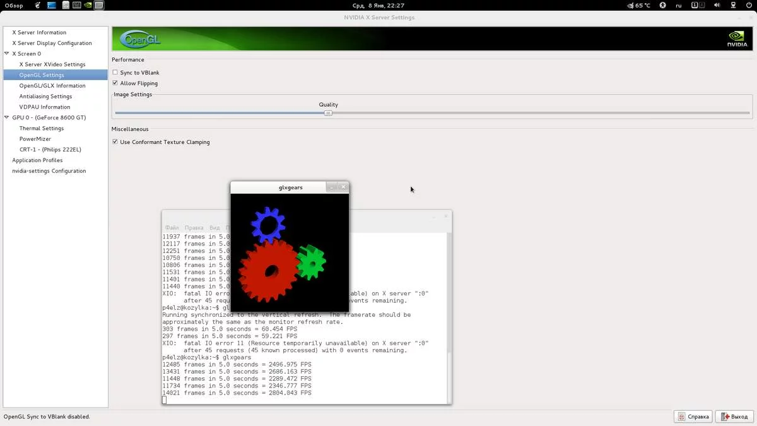This screenshot has height=426, width=757.
Task: Open Application Profiles page
Action: point(37,160)
